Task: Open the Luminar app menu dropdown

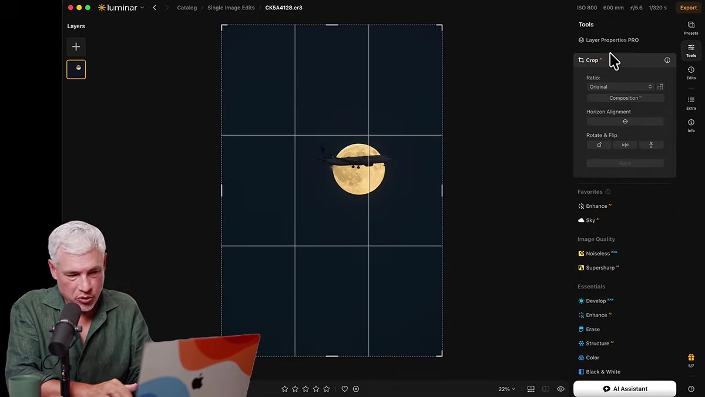Action: pyautogui.click(x=121, y=8)
